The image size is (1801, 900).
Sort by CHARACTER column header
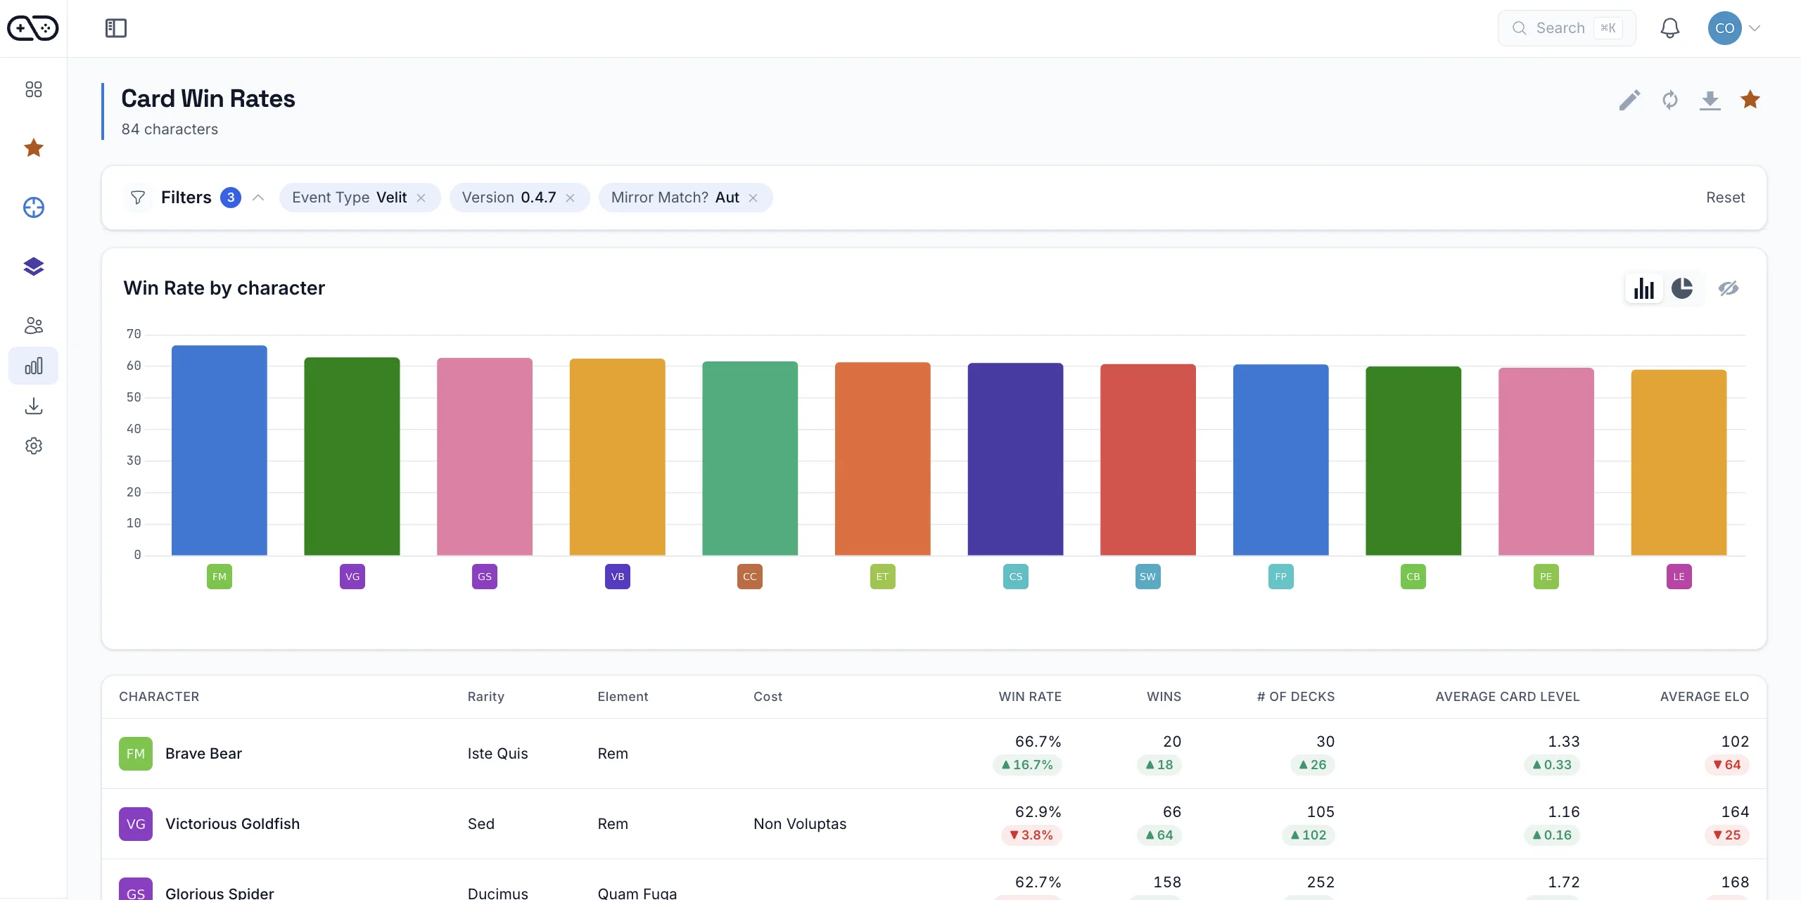159,697
